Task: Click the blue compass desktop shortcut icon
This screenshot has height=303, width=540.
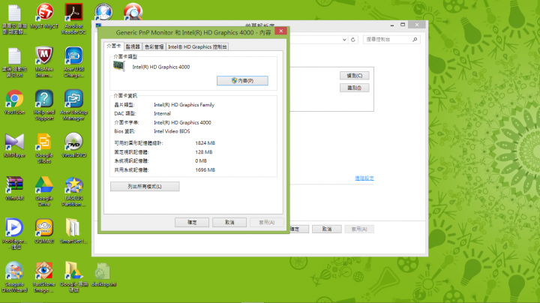Action: point(103,12)
